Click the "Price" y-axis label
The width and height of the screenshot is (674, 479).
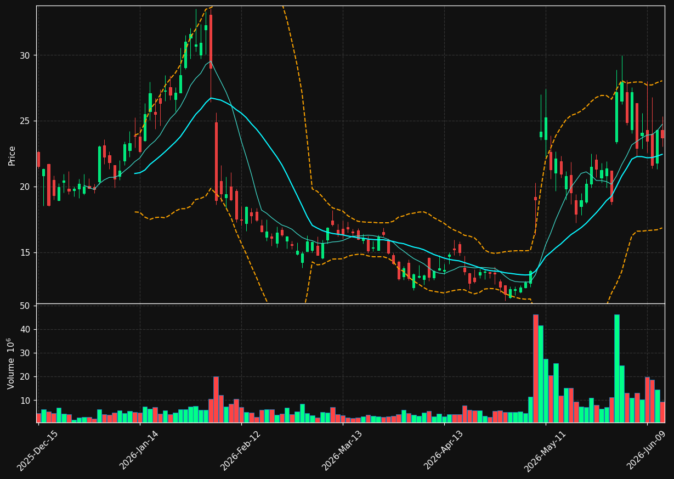click(12, 156)
